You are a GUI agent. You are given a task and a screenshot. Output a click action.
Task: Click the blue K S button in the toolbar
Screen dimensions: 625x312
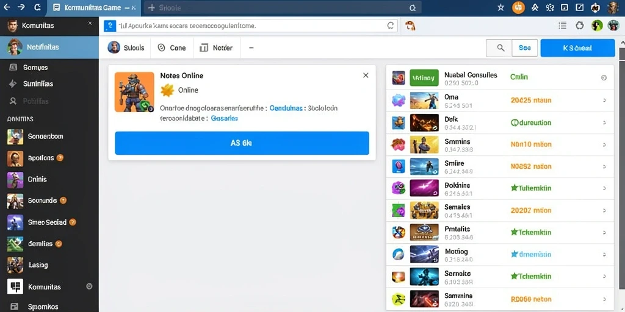click(x=577, y=48)
